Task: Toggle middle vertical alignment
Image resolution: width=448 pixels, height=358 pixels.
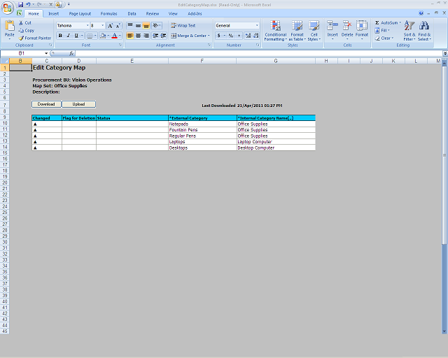Action: coord(138,26)
